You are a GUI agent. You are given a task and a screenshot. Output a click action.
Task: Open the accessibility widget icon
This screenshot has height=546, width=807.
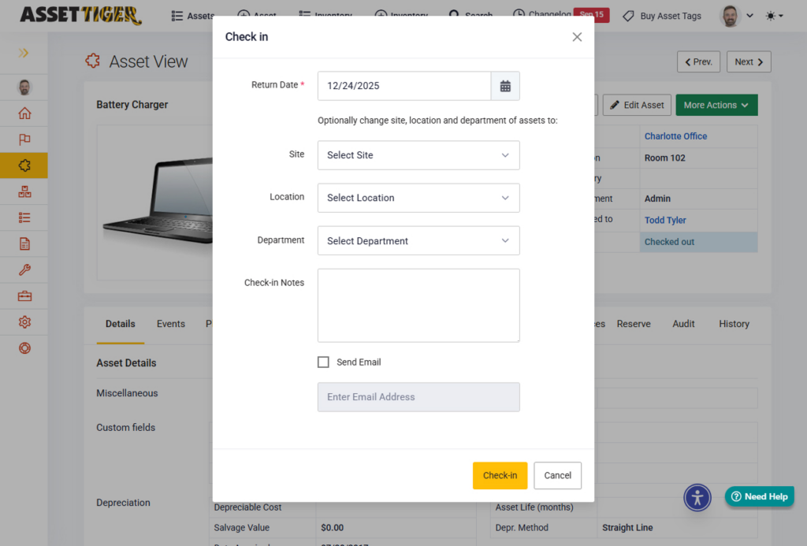tap(697, 497)
